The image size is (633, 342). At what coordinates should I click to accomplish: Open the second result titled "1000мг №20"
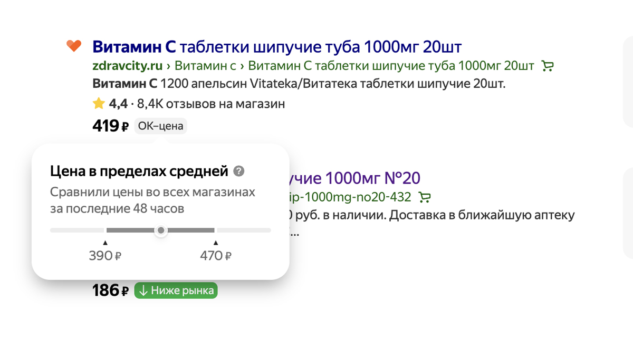[354, 178]
